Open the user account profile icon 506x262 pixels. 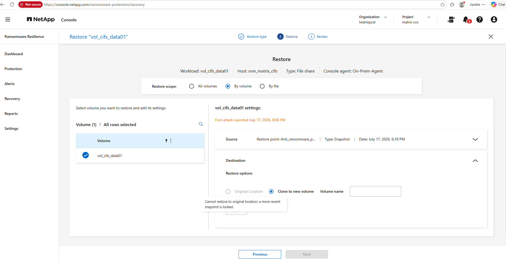click(494, 19)
